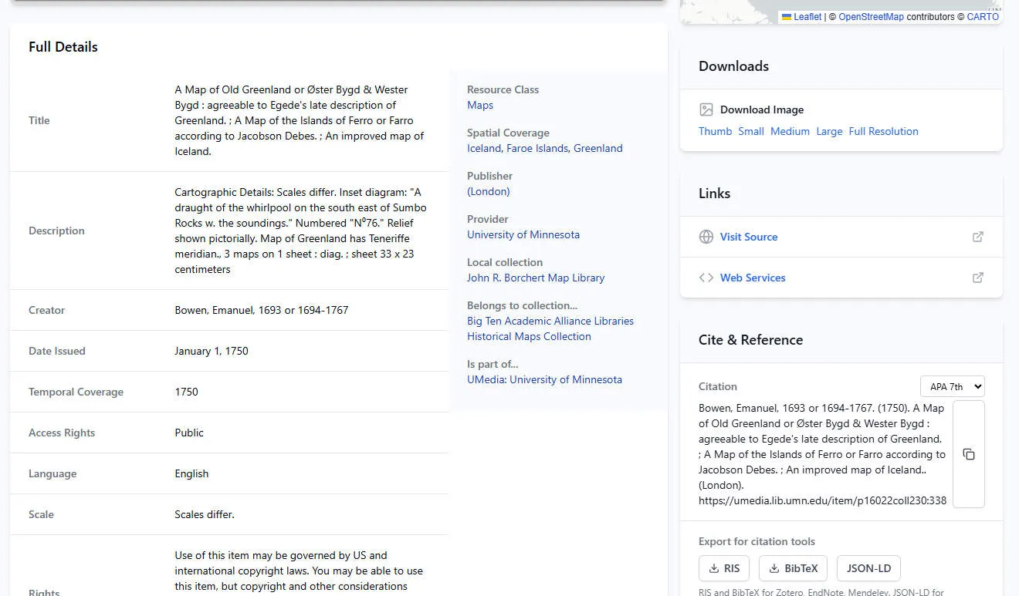Open the Maps resource class link
The image size is (1019, 596).
(x=480, y=105)
